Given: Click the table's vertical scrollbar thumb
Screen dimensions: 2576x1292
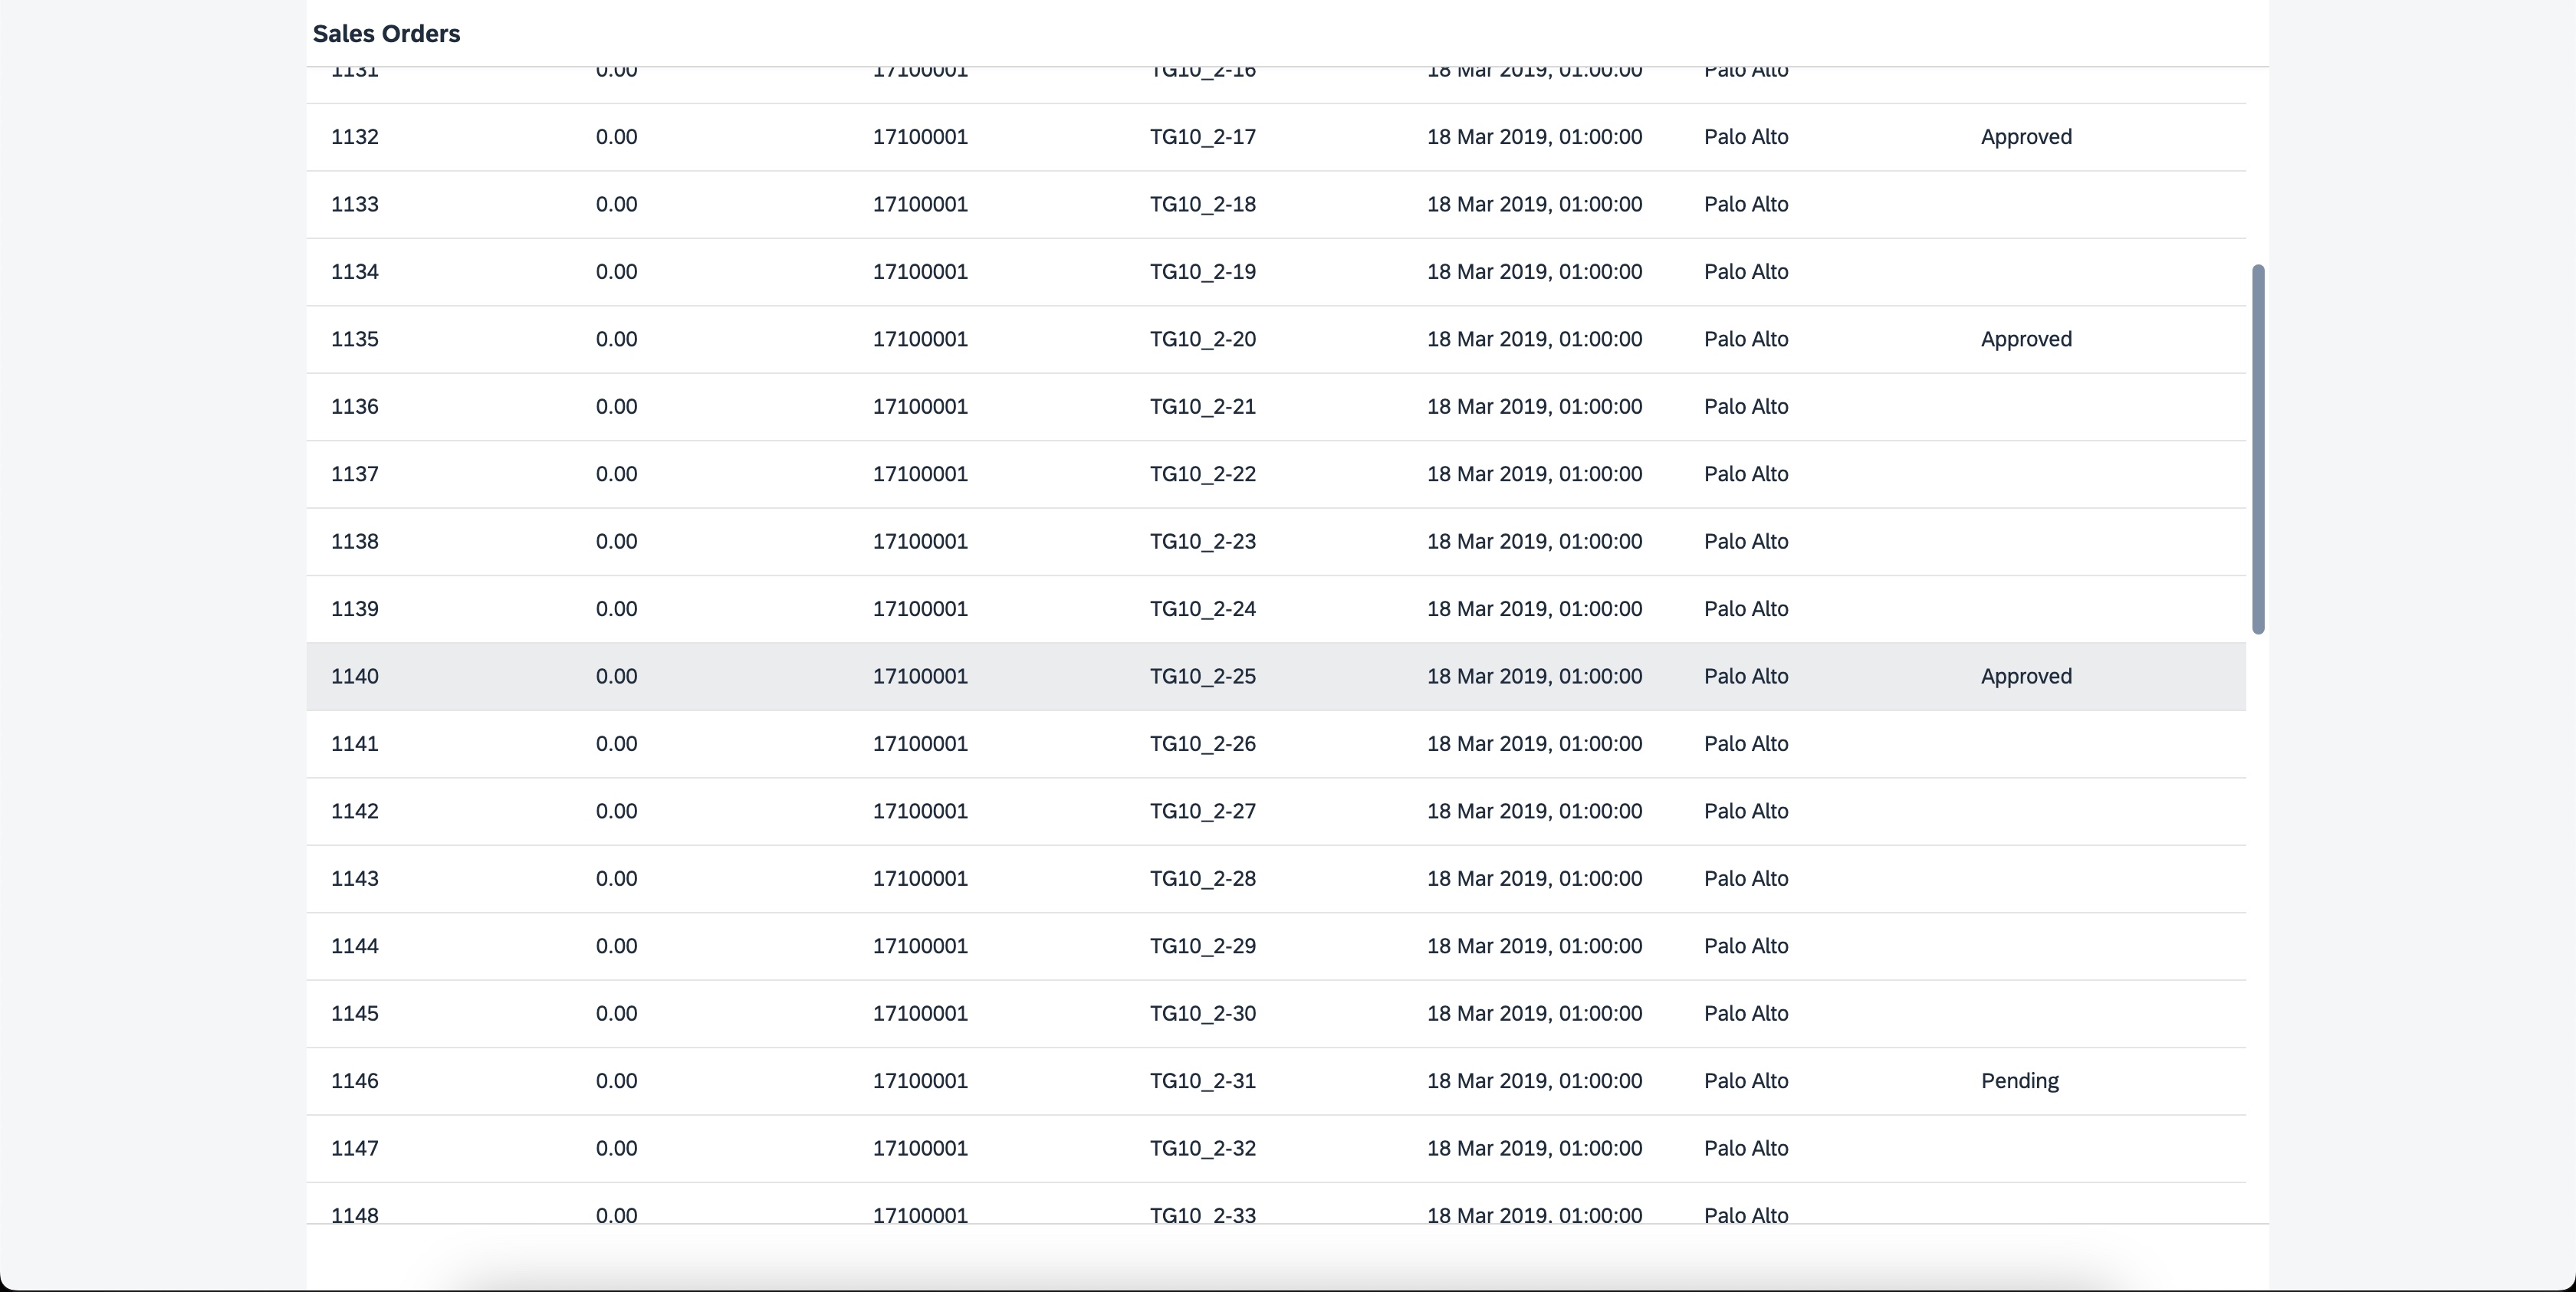Looking at the screenshot, I should tap(2257, 448).
